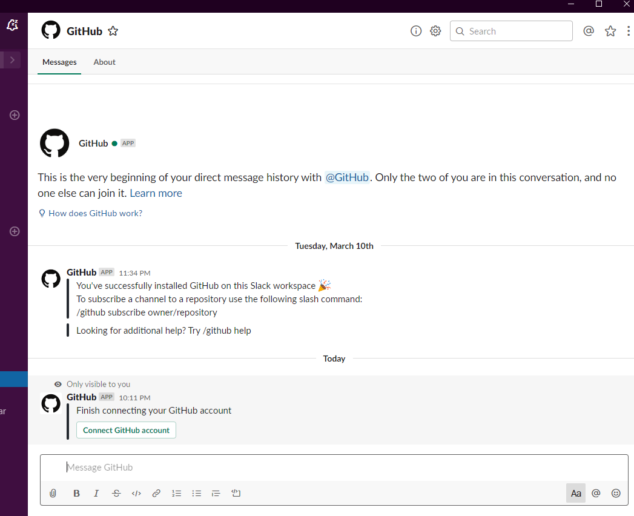Star the GitHub conversation
634x516 pixels.
coord(113,31)
